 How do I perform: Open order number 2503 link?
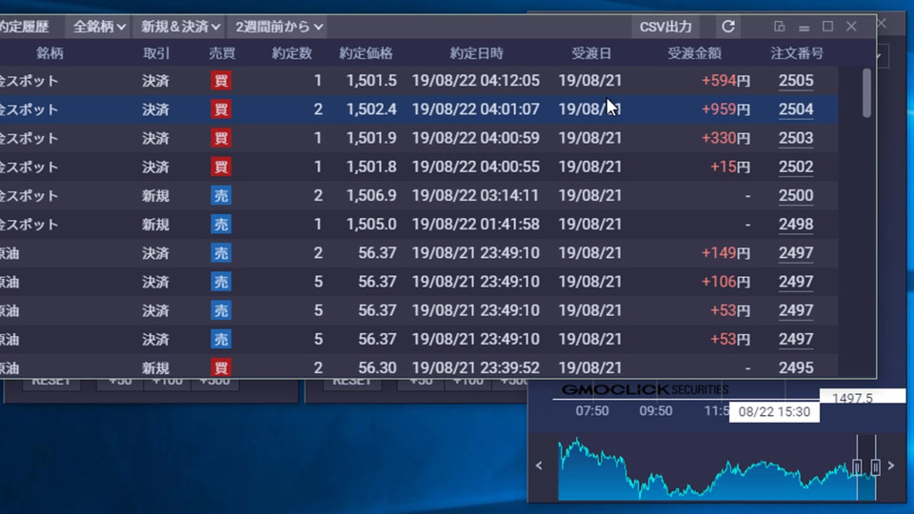click(796, 138)
